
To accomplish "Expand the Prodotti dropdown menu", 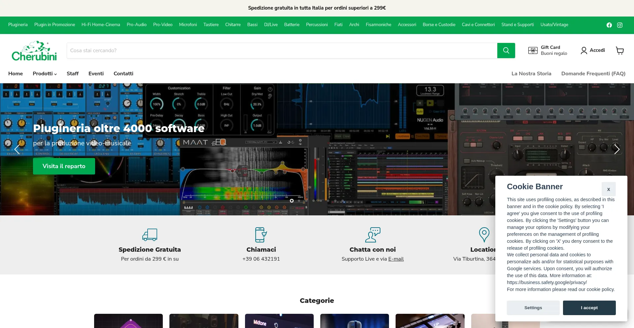I will point(45,74).
